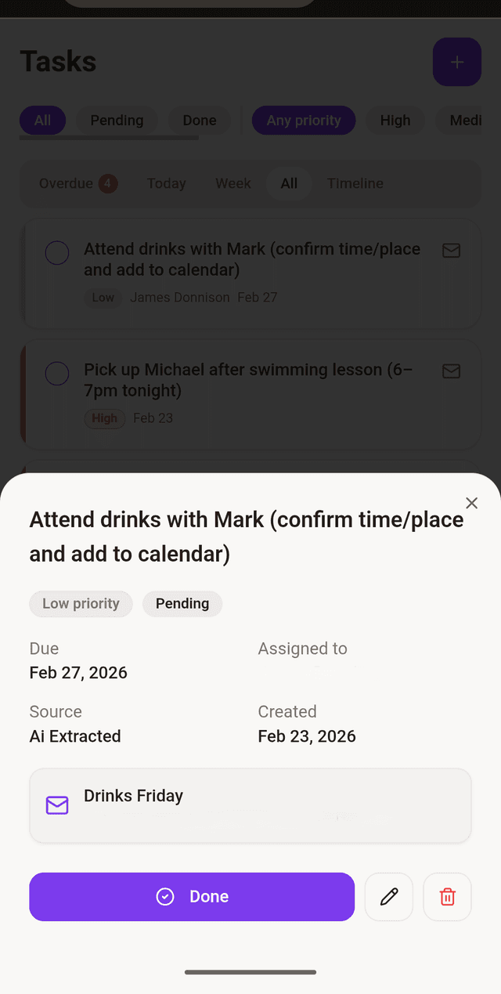
Task: Tap the purple plus icon to add a task
Action: [x=457, y=62]
